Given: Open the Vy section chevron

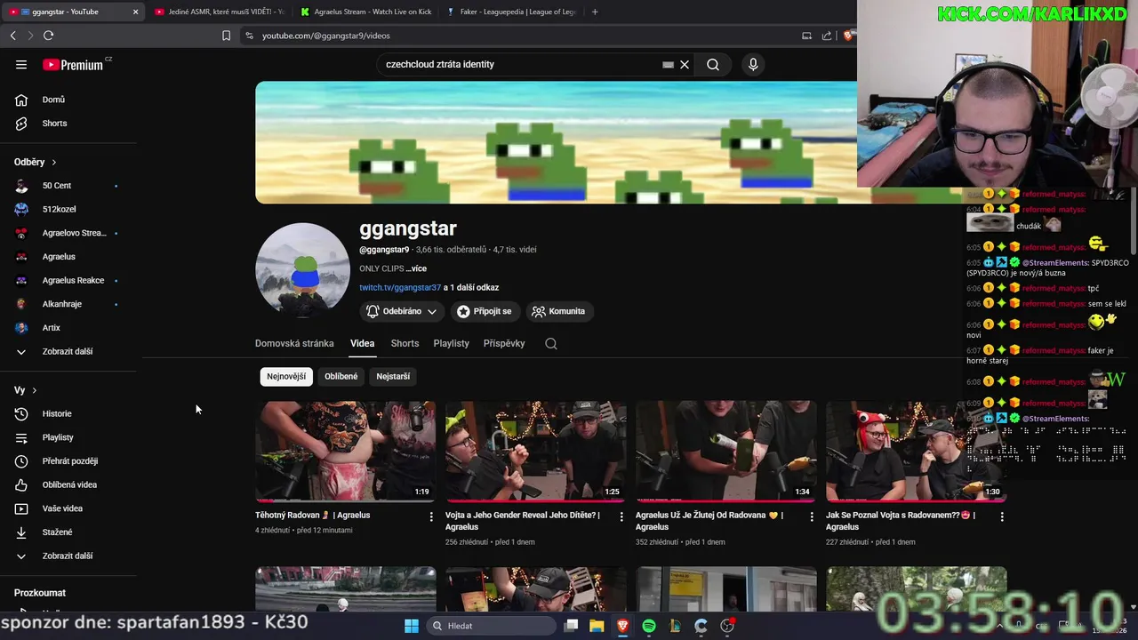Looking at the screenshot, I should pos(34,390).
